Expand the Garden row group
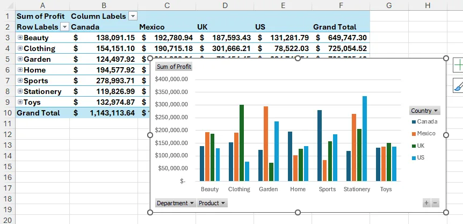The height and width of the screenshot is (224, 463). coord(20,59)
